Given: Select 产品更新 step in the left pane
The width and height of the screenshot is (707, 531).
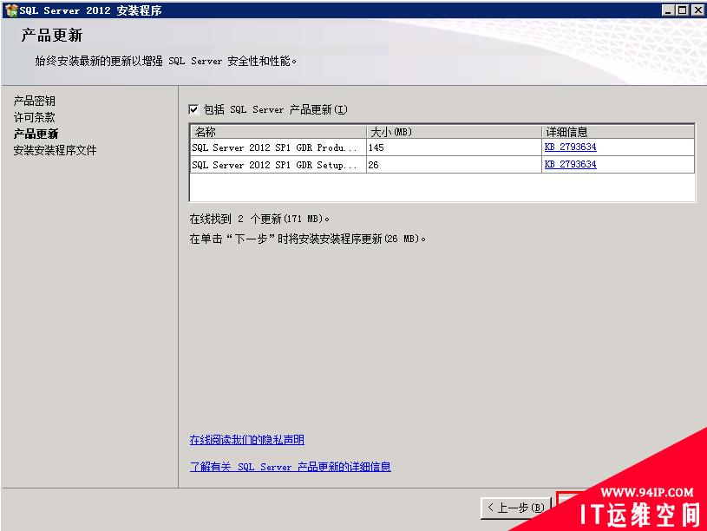Looking at the screenshot, I should (36, 134).
